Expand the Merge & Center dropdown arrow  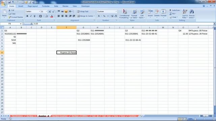pyautogui.click(x=94, y=16)
